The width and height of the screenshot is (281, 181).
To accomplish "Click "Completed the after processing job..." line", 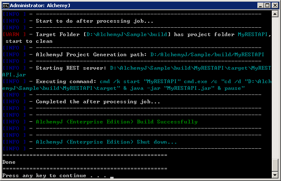I will pyautogui.click(x=98, y=102).
